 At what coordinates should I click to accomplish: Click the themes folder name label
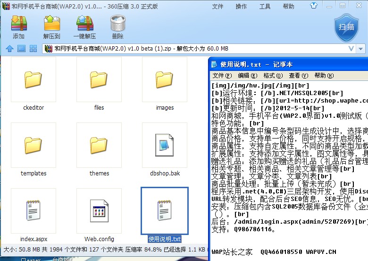click(x=99, y=174)
